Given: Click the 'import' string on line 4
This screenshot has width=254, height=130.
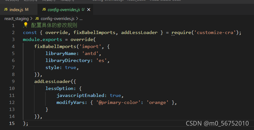Looking at the screenshot, I should tap(90, 46).
